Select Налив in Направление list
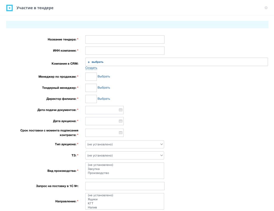Image resolution: width=274 pixels, height=211 pixels. (x=92, y=207)
